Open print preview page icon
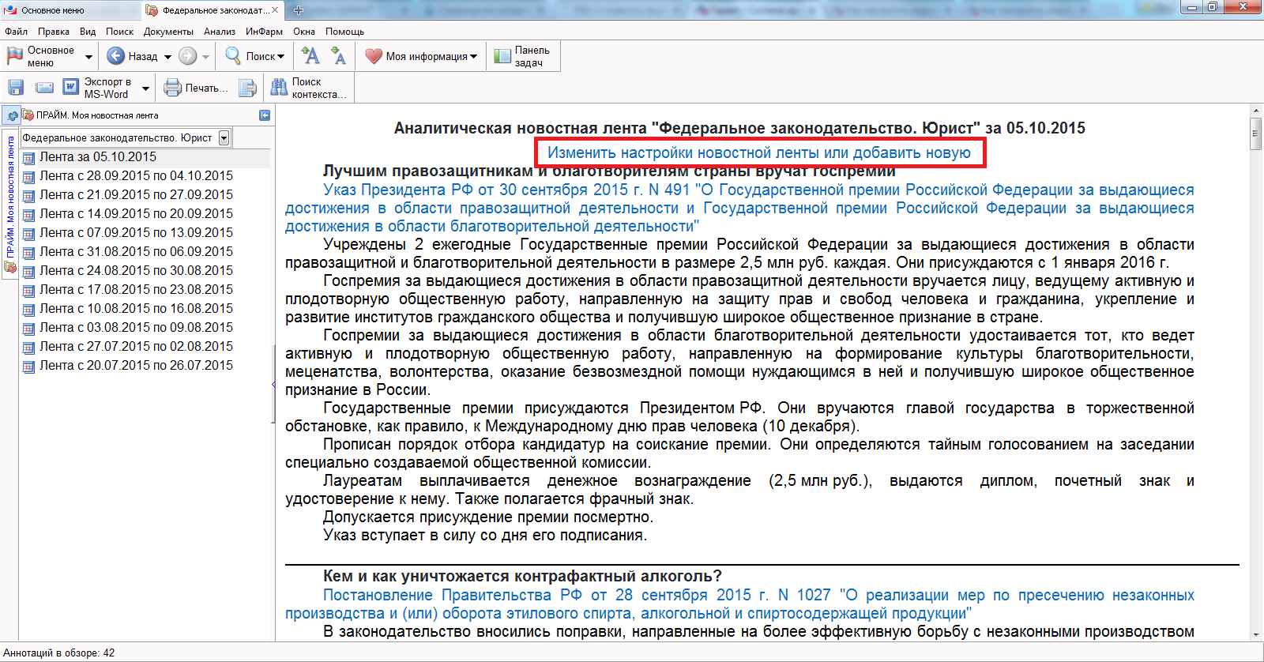1264x662 pixels. 247,87
